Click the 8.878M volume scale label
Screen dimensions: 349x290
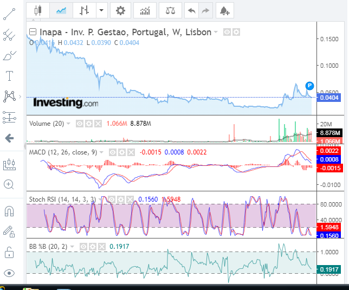pyautogui.click(x=329, y=133)
